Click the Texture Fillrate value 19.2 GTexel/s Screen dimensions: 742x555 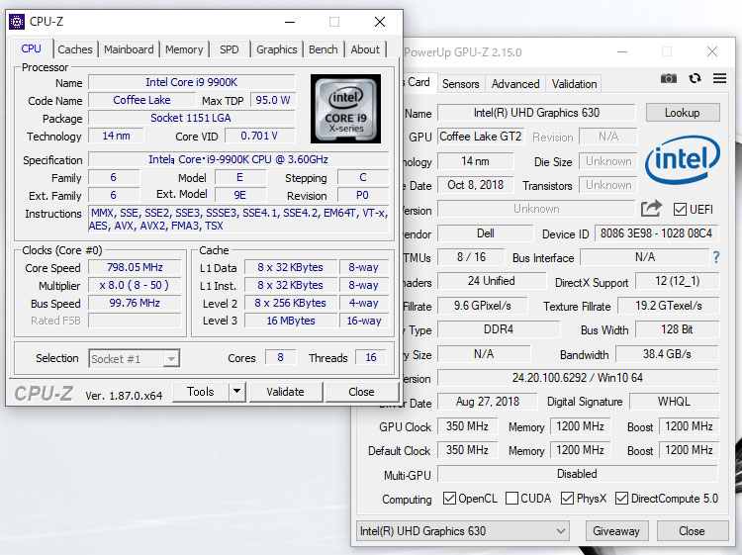(669, 306)
